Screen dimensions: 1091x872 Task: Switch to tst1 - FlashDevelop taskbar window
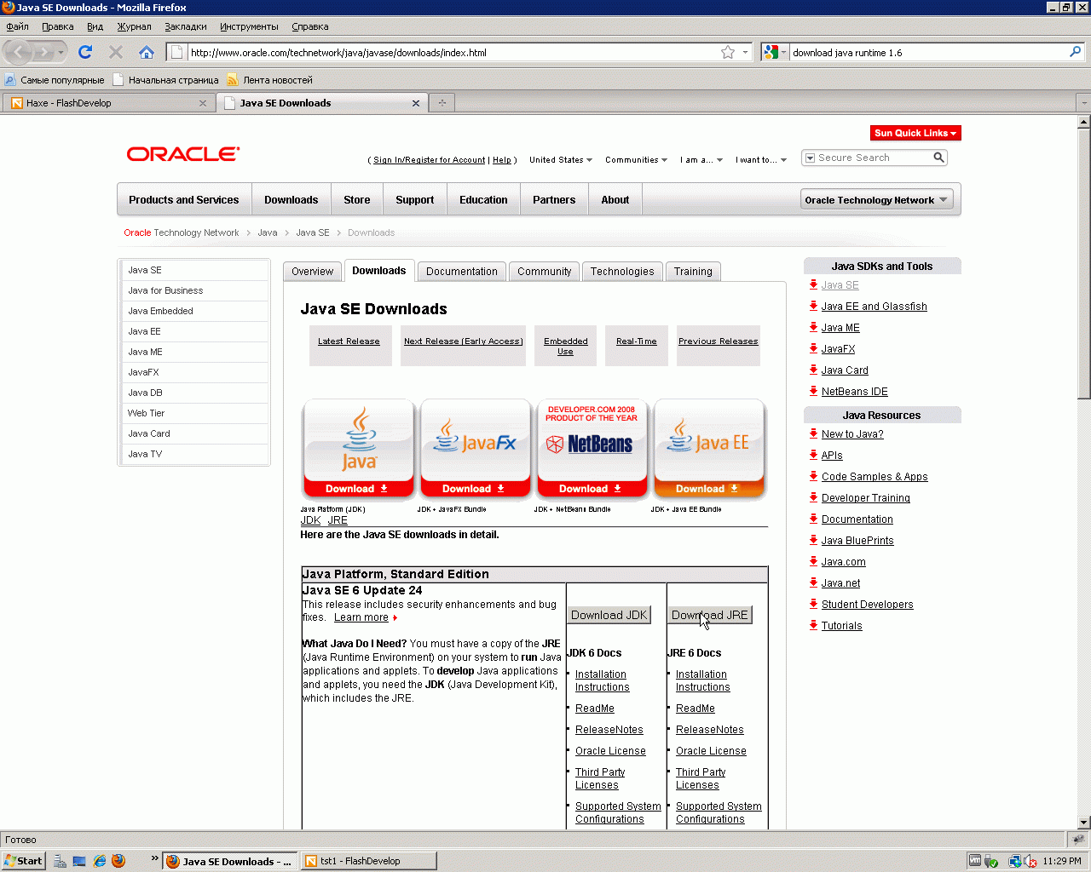[368, 861]
